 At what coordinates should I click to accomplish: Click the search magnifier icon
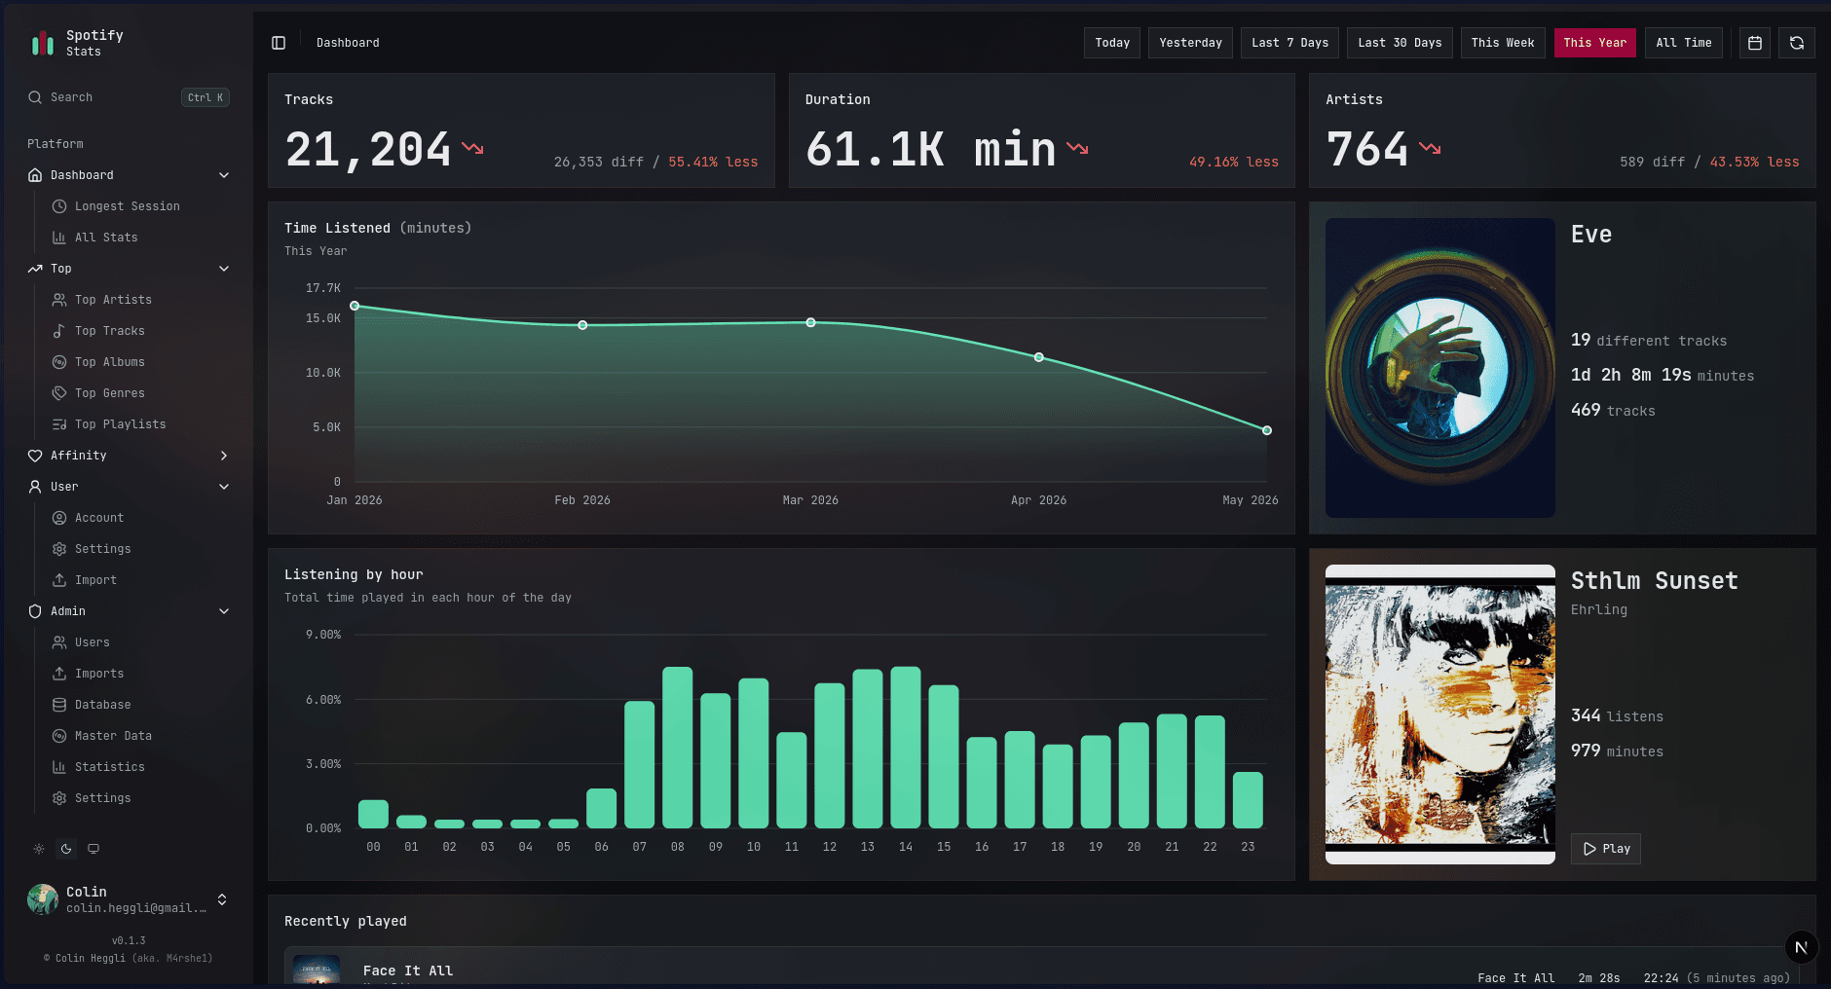point(35,97)
